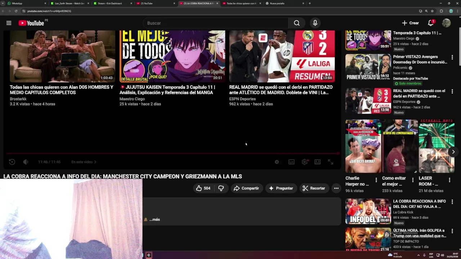
Task: Click the magnifier search button
Action: click(x=296, y=23)
